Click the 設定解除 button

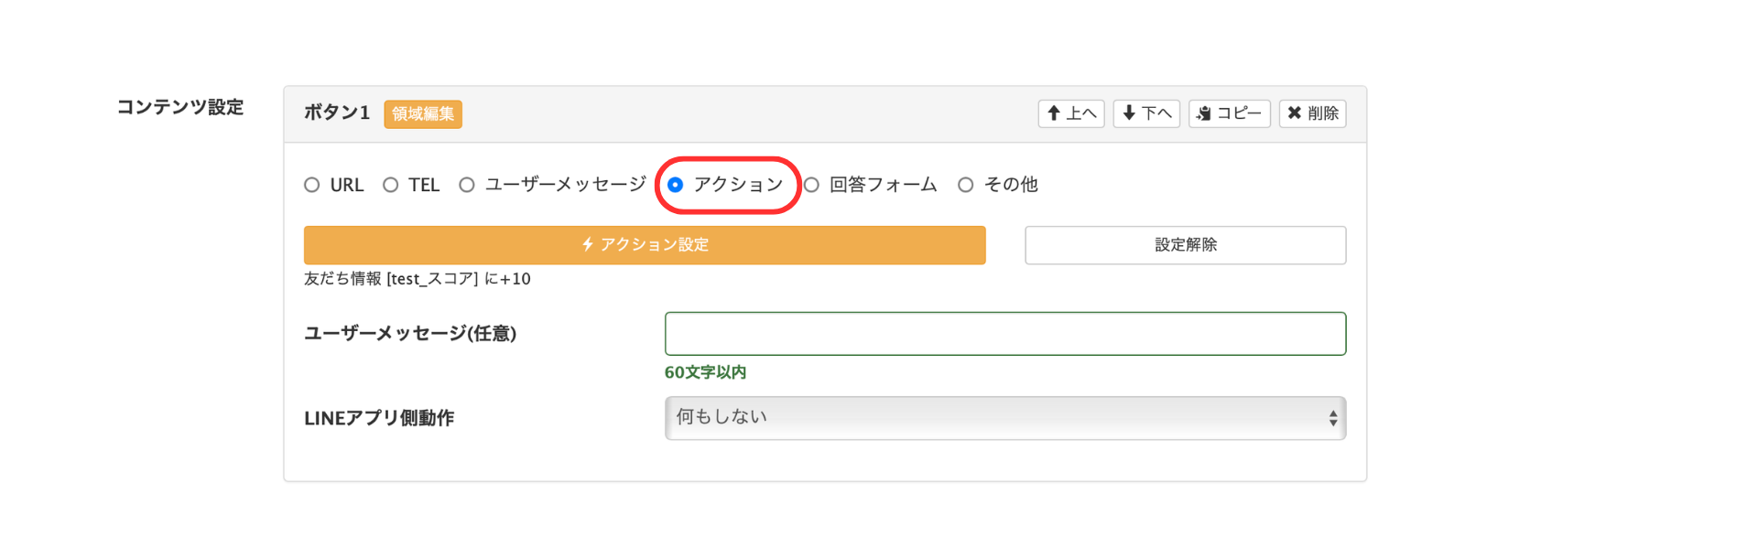(x=1186, y=245)
